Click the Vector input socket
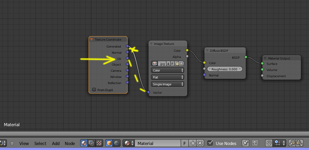The width and height of the screenshot is (309, 150). coord(148,92)
